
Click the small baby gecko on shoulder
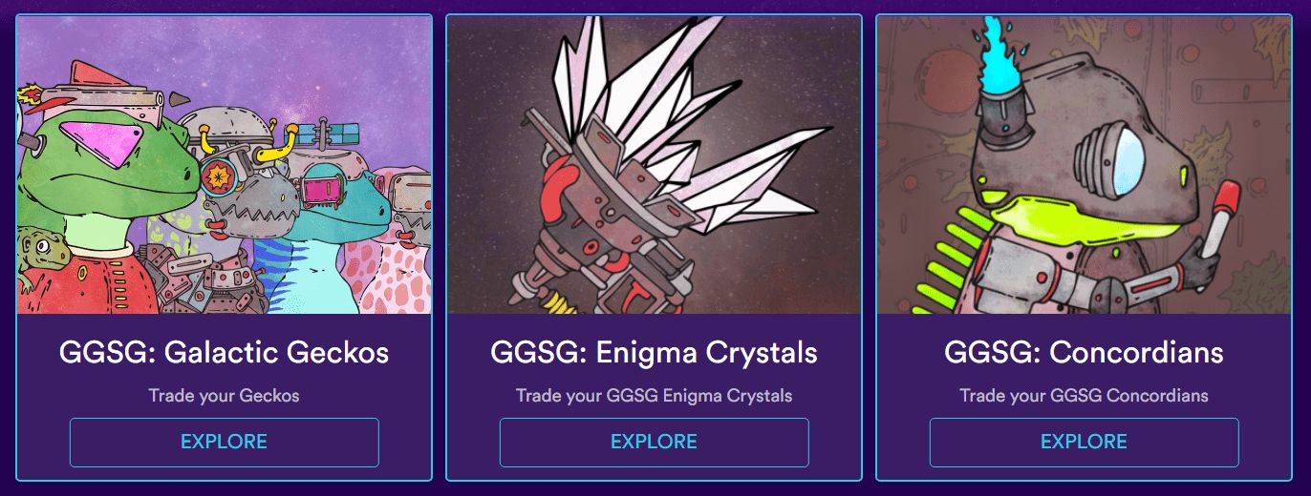38,256
